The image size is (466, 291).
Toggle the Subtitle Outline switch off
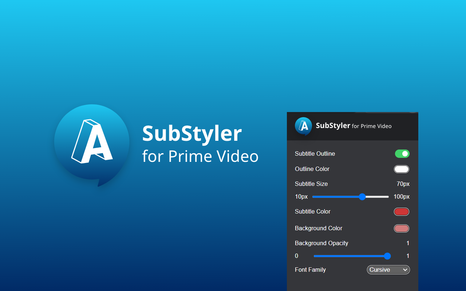click(x=402, y=154)
